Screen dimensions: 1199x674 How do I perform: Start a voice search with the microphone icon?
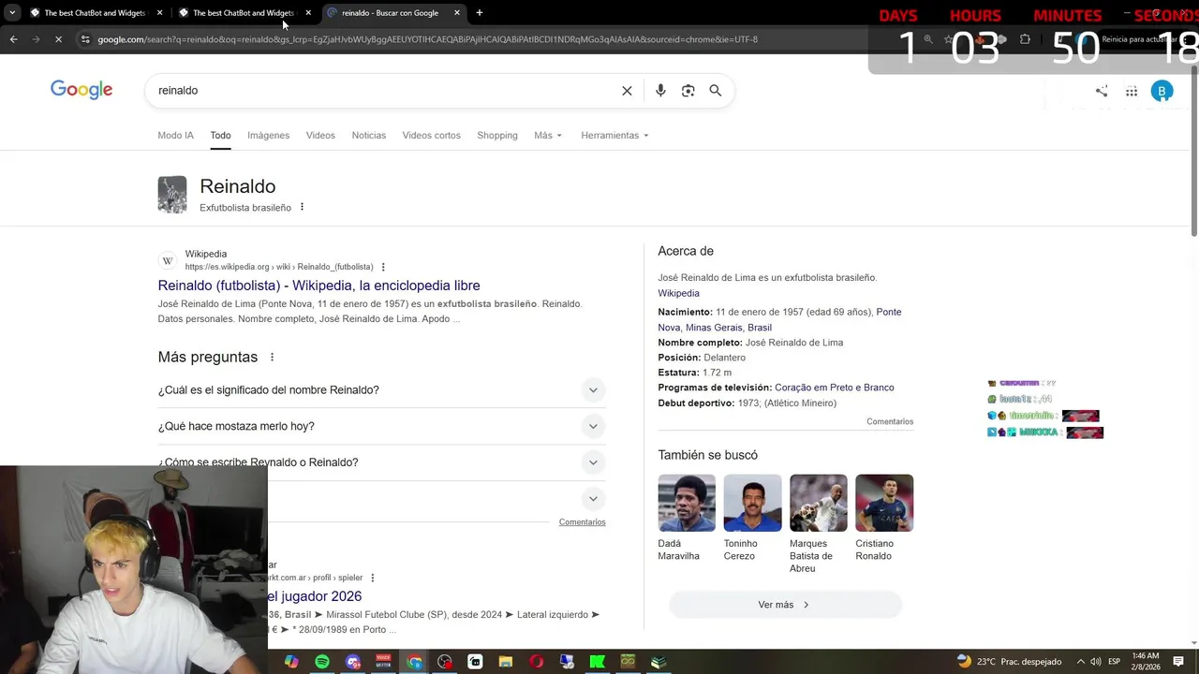pyautogui.click(x=660, y=91)
